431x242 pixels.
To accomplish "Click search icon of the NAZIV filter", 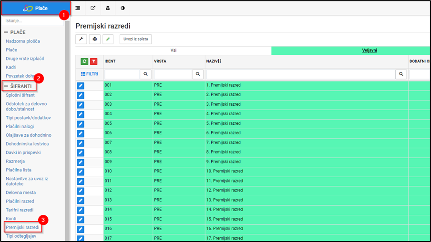I will click(x=401, y=74).
